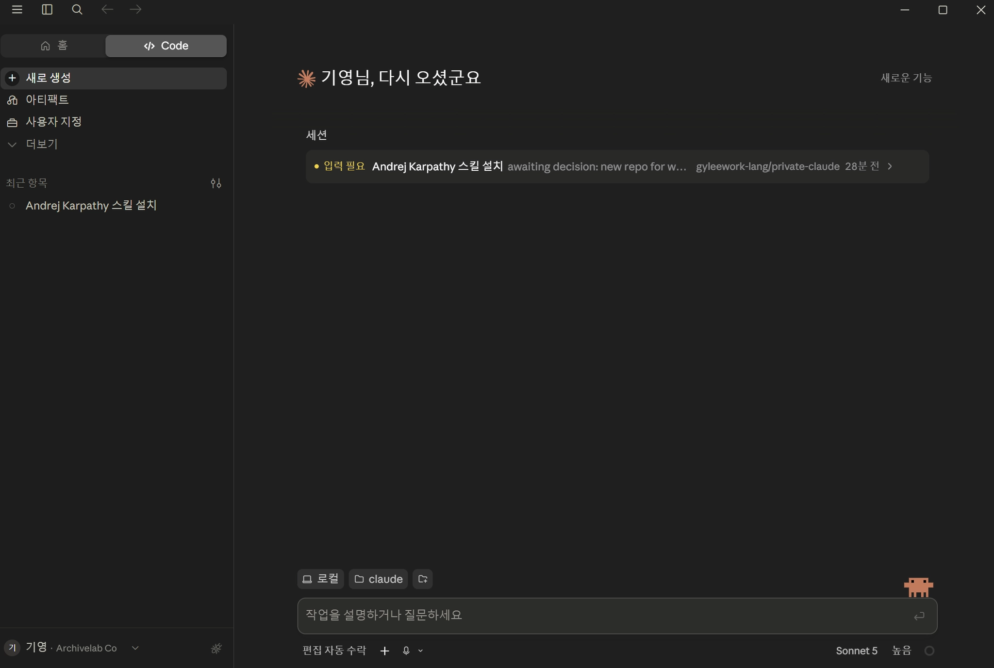Focus the task description input field
Image resolution: width=994 pixels, height=668 pixels.
click(x=617, y=616)
